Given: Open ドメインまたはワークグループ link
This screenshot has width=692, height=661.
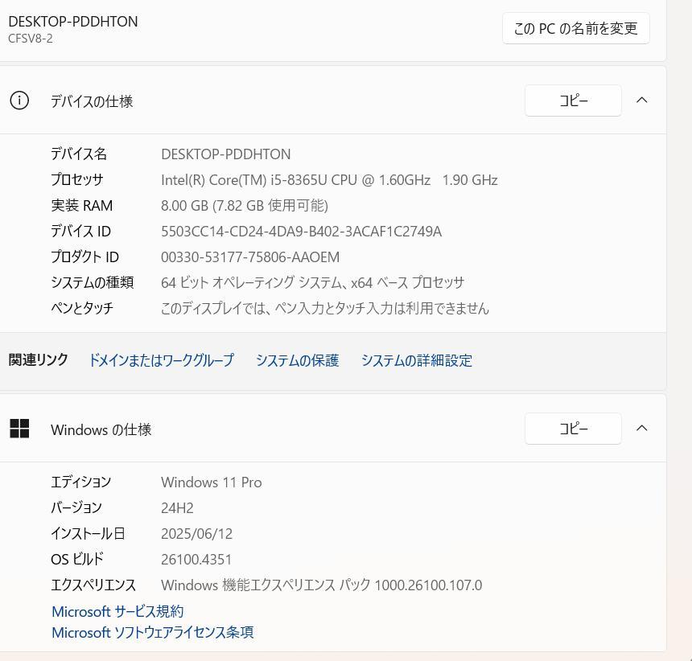Looking at the screenshot, I should click(x=161, y=360).
